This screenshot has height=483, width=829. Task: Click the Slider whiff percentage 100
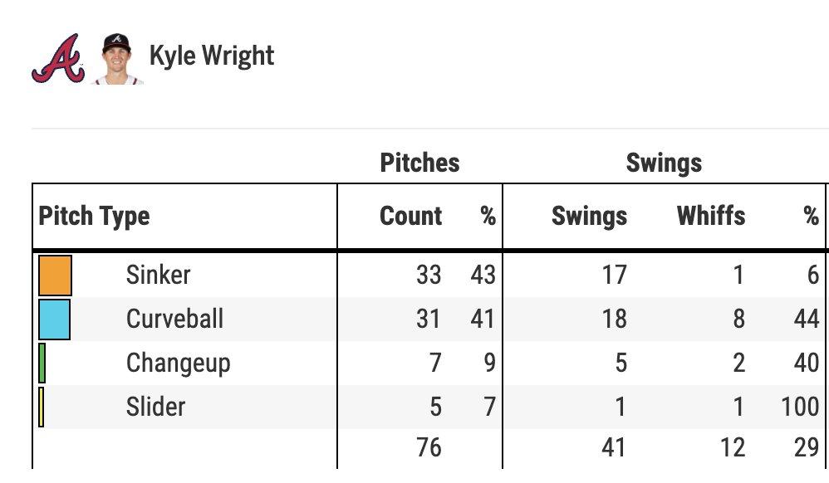(801, 407)
